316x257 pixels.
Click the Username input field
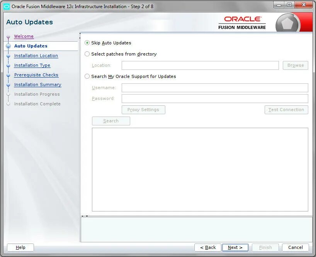point(215,88)
